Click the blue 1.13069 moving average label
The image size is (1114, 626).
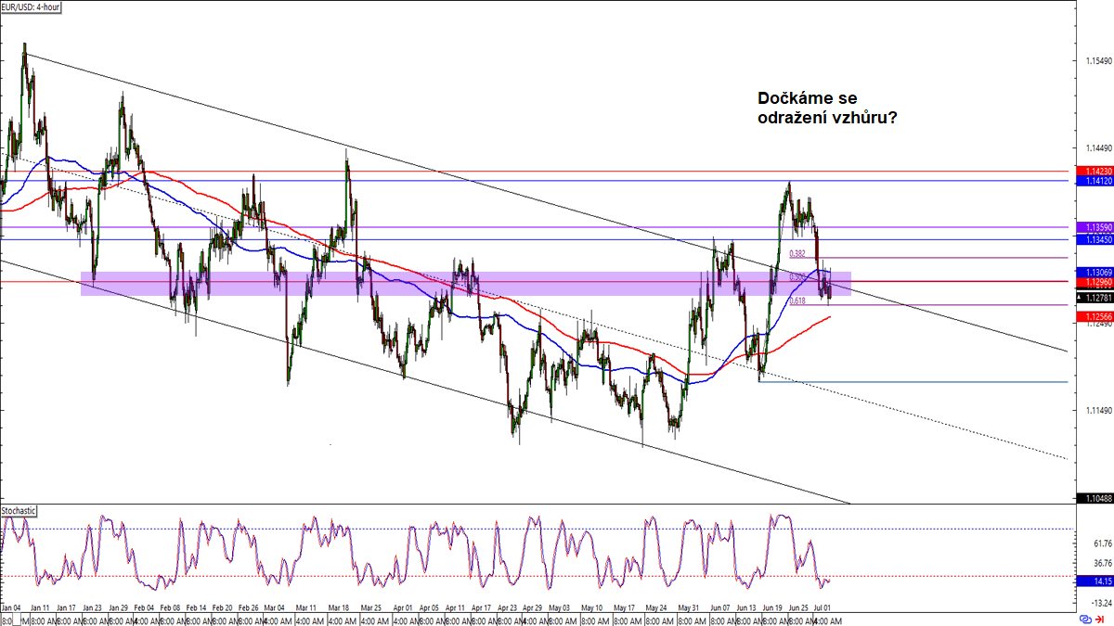point(1094,272)
